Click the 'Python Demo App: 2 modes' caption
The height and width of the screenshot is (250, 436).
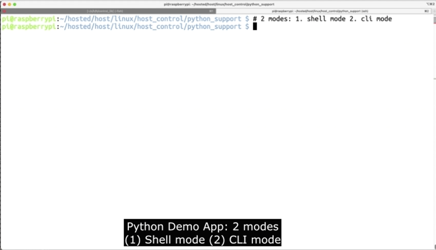click(x=203, y=226)
